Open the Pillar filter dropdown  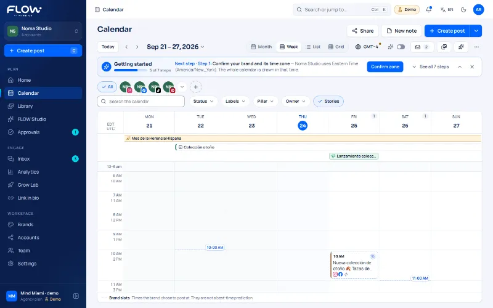(266, 101)
